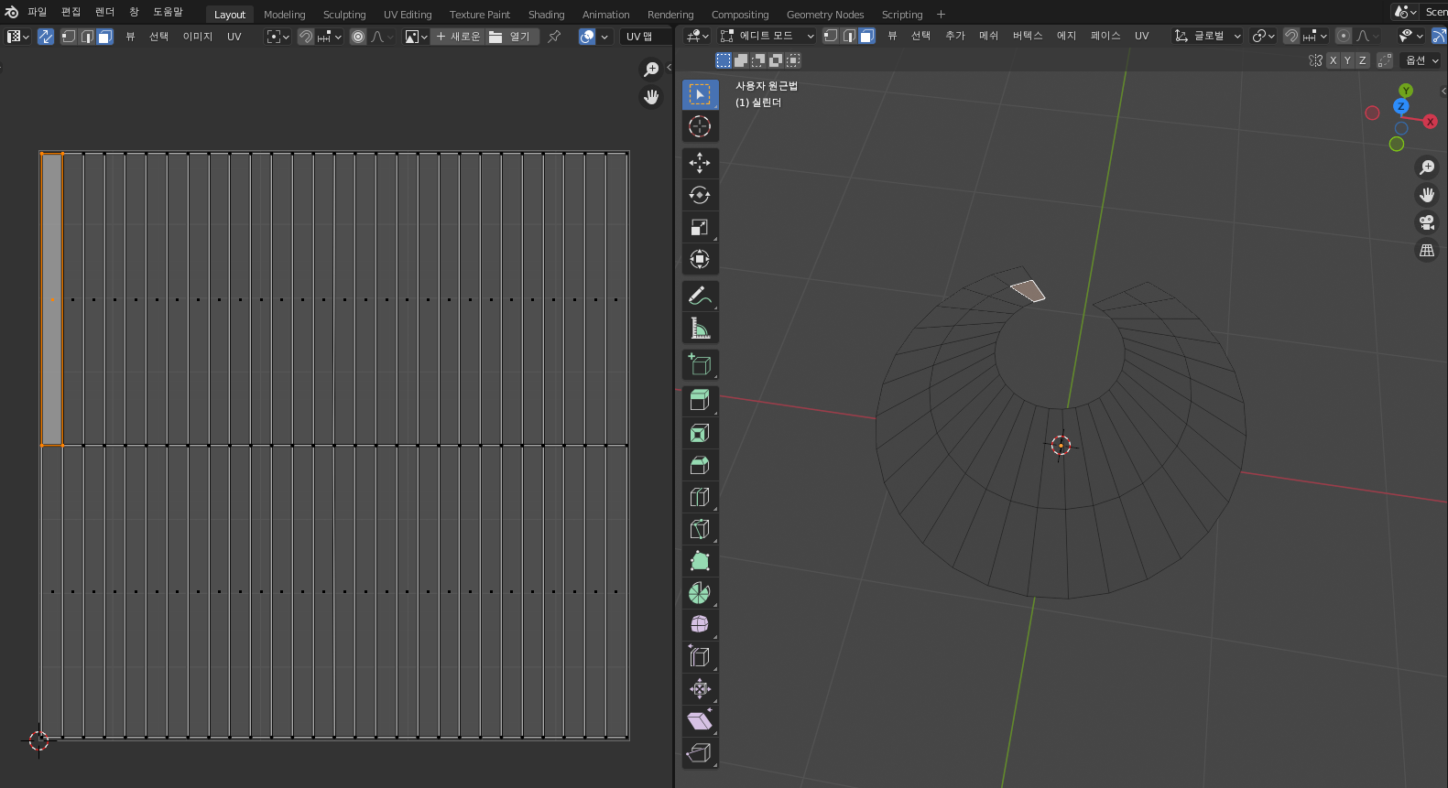Activate the Select Box tool in viewport
The height and width of the screenshot is (788, 1448).
tap(700, 94)
